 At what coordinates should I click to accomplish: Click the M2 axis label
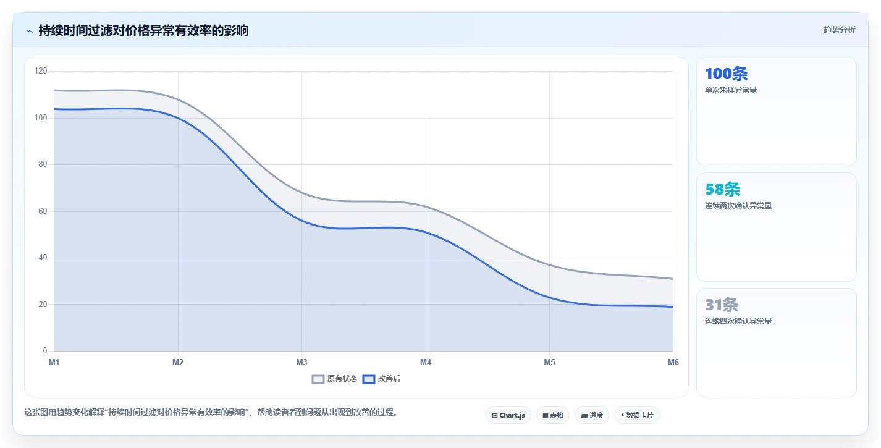coord(178,363)
